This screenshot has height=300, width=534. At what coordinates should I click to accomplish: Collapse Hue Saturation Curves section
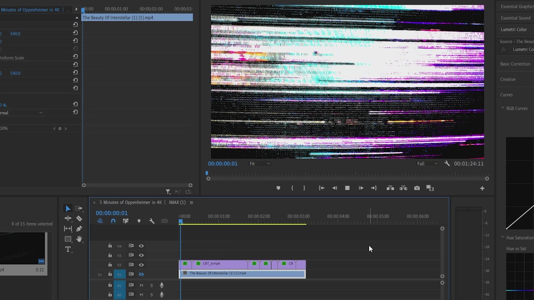click(503, 237)
